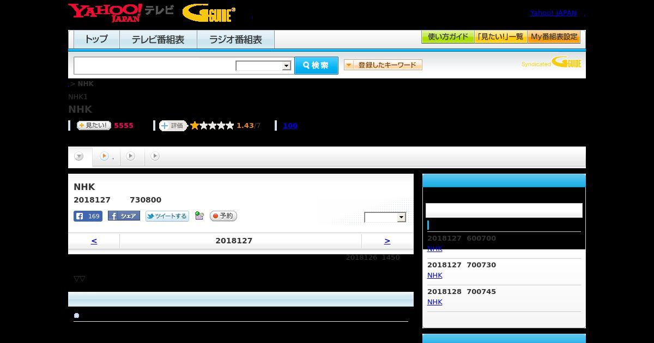Select the tab with orange play icon
The height and width of the screenshot is (343, 654).
pyautogui.click(x=106, y=156)
